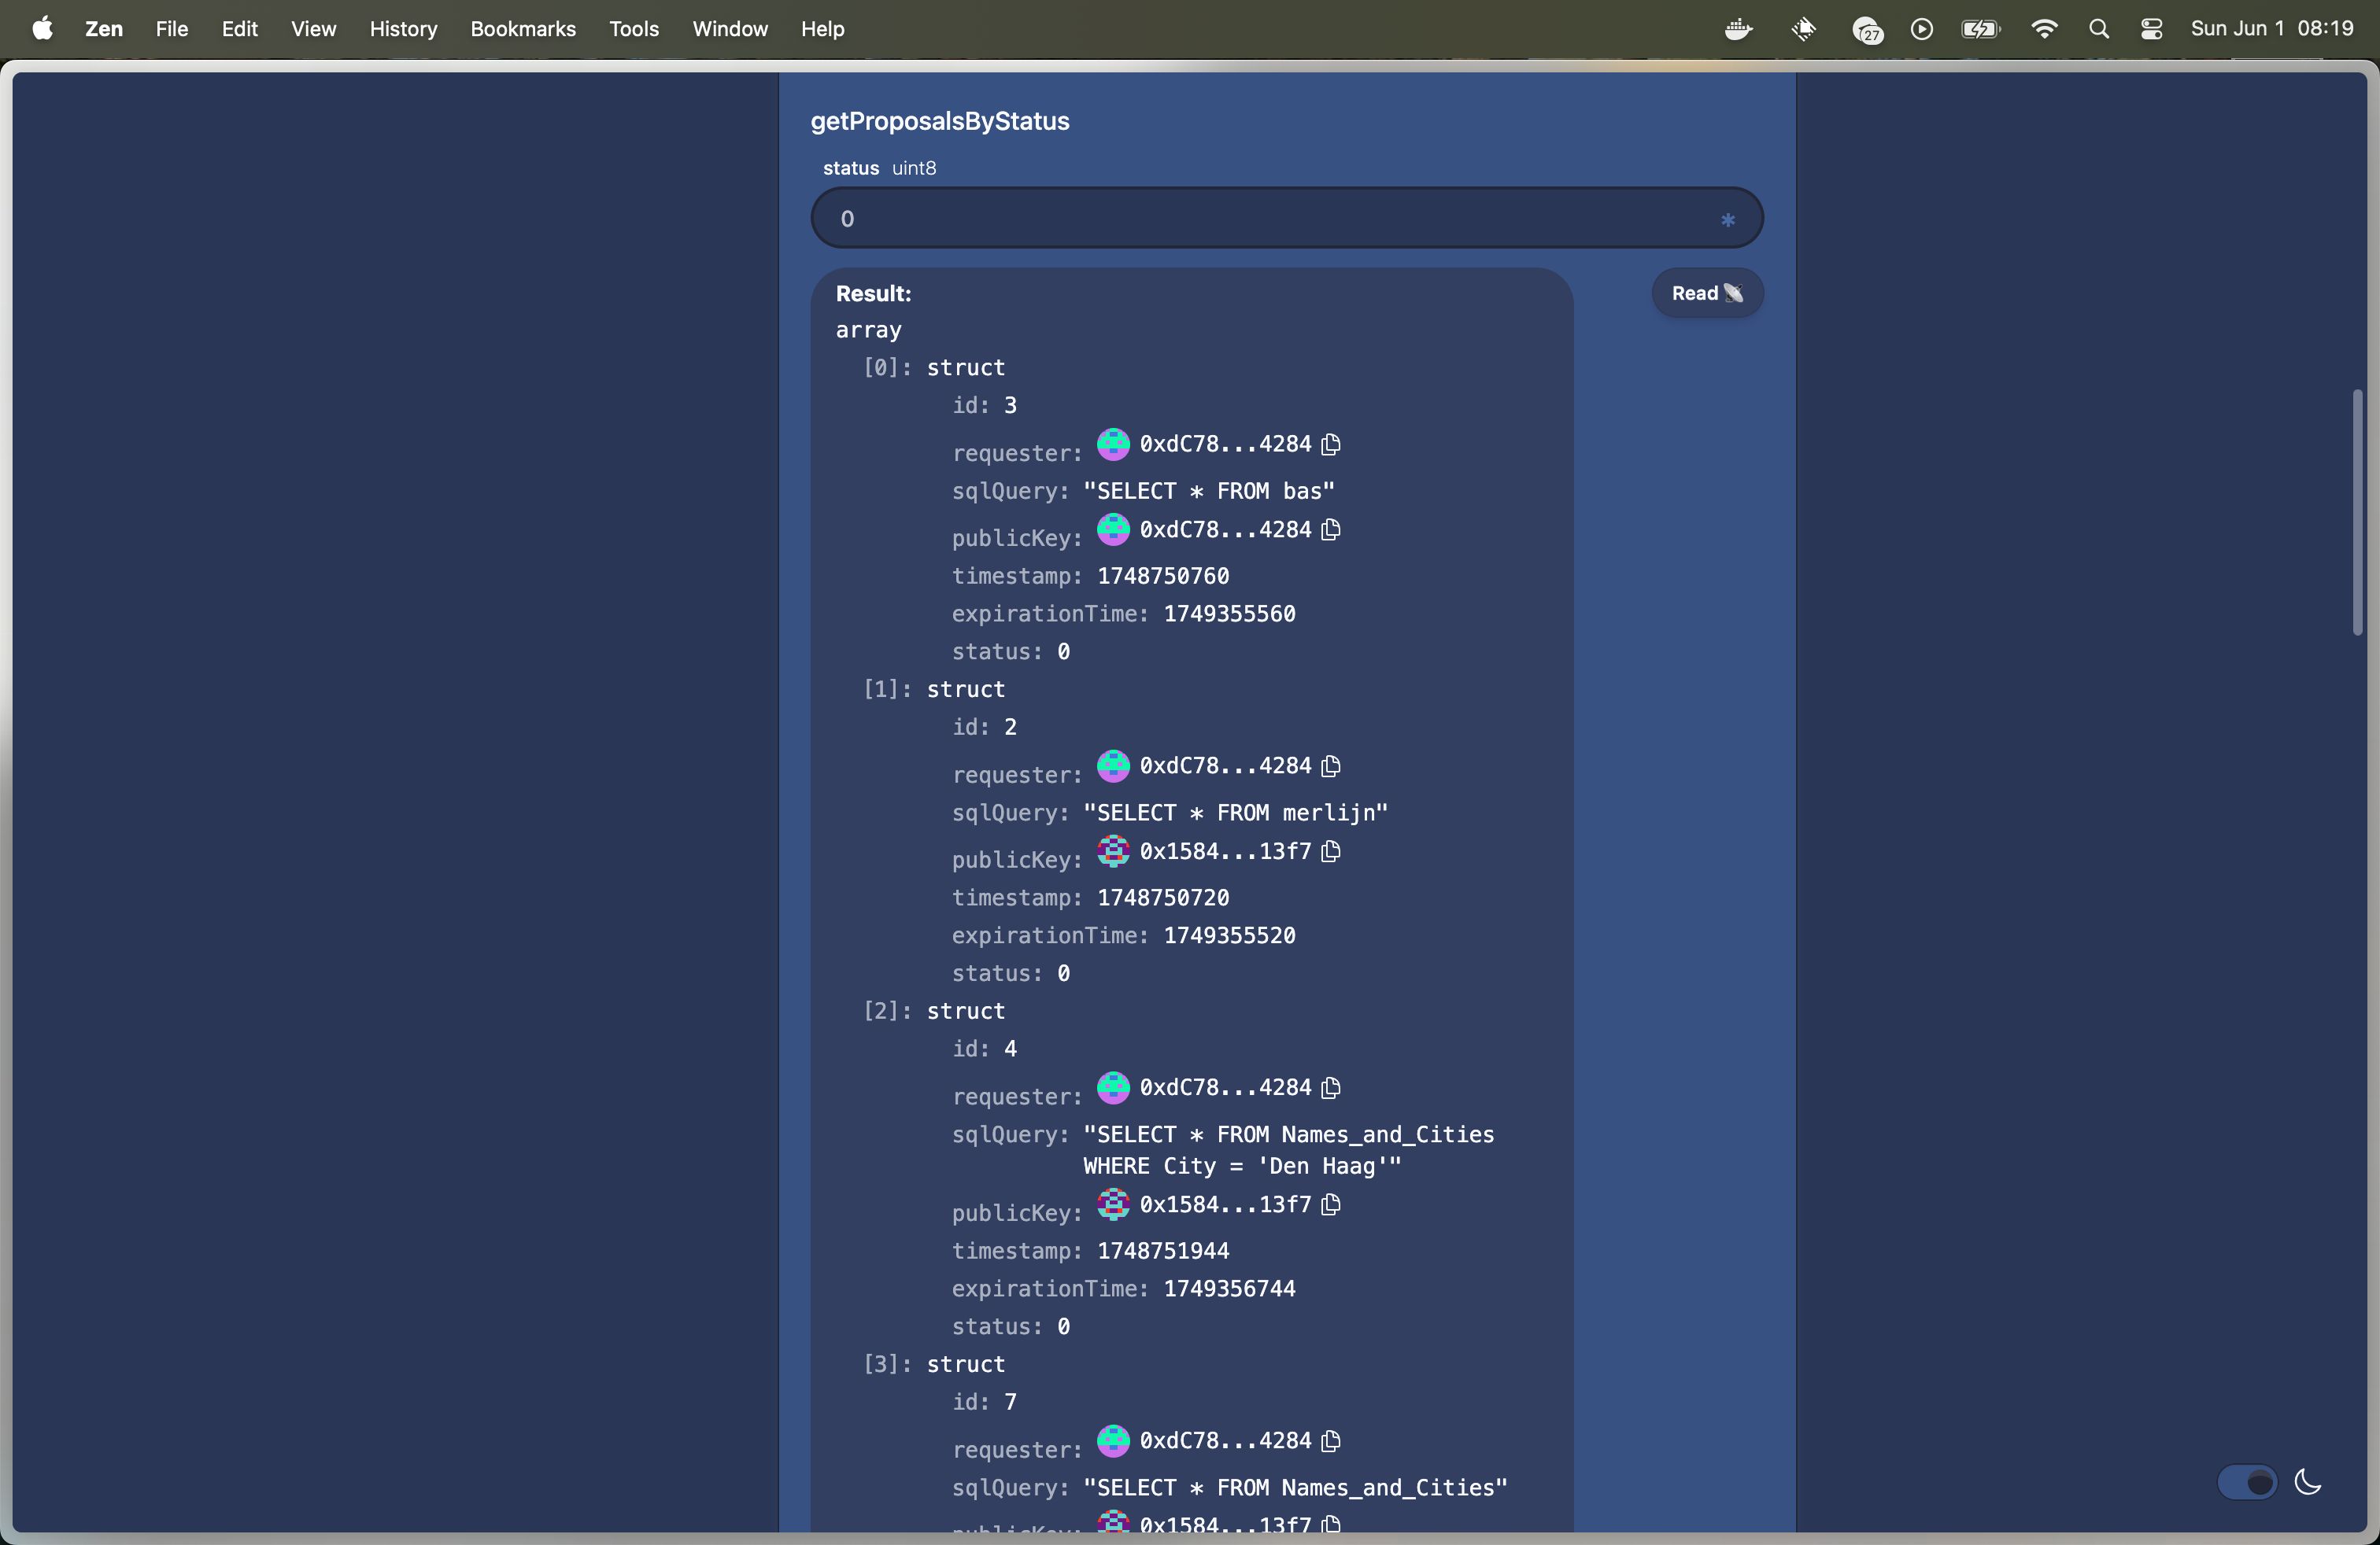The image size is (2380, 1545).
Task: Open the Bookmarks menu
Action: (523, 29)
